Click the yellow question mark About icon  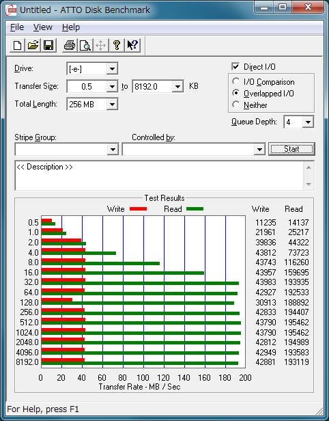(116, 45)
